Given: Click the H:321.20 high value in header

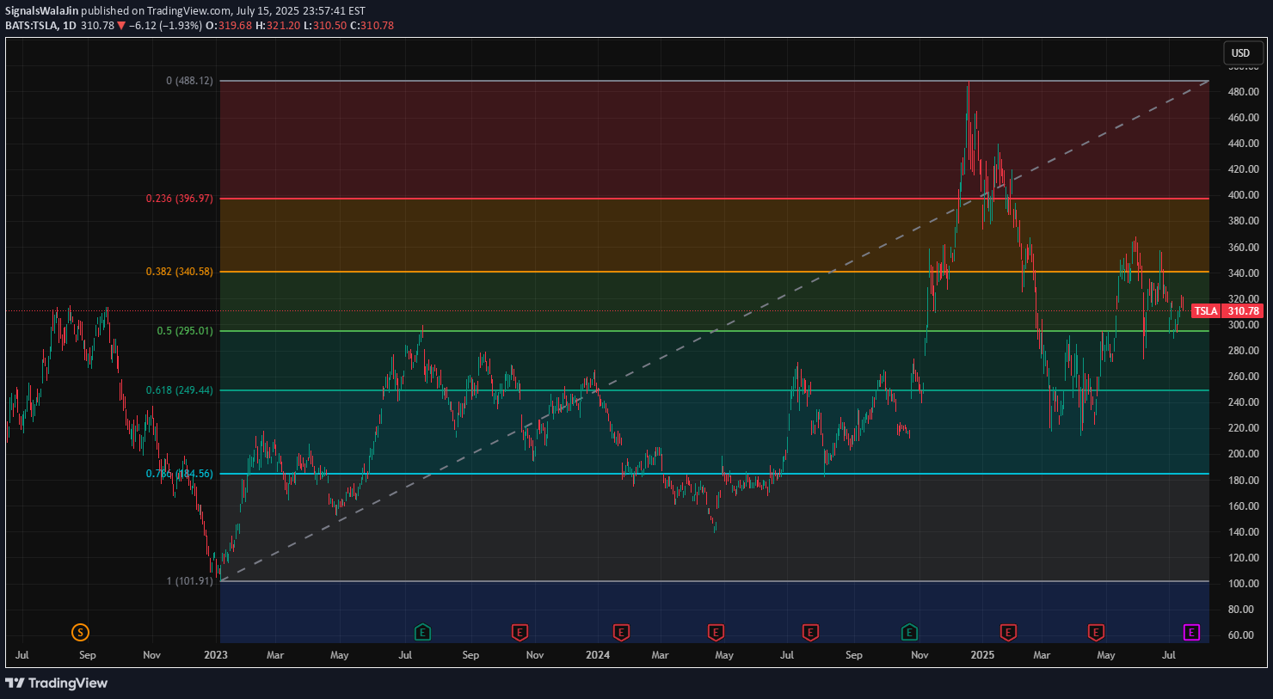Looking at the screenshot, I should coord(278,26).
